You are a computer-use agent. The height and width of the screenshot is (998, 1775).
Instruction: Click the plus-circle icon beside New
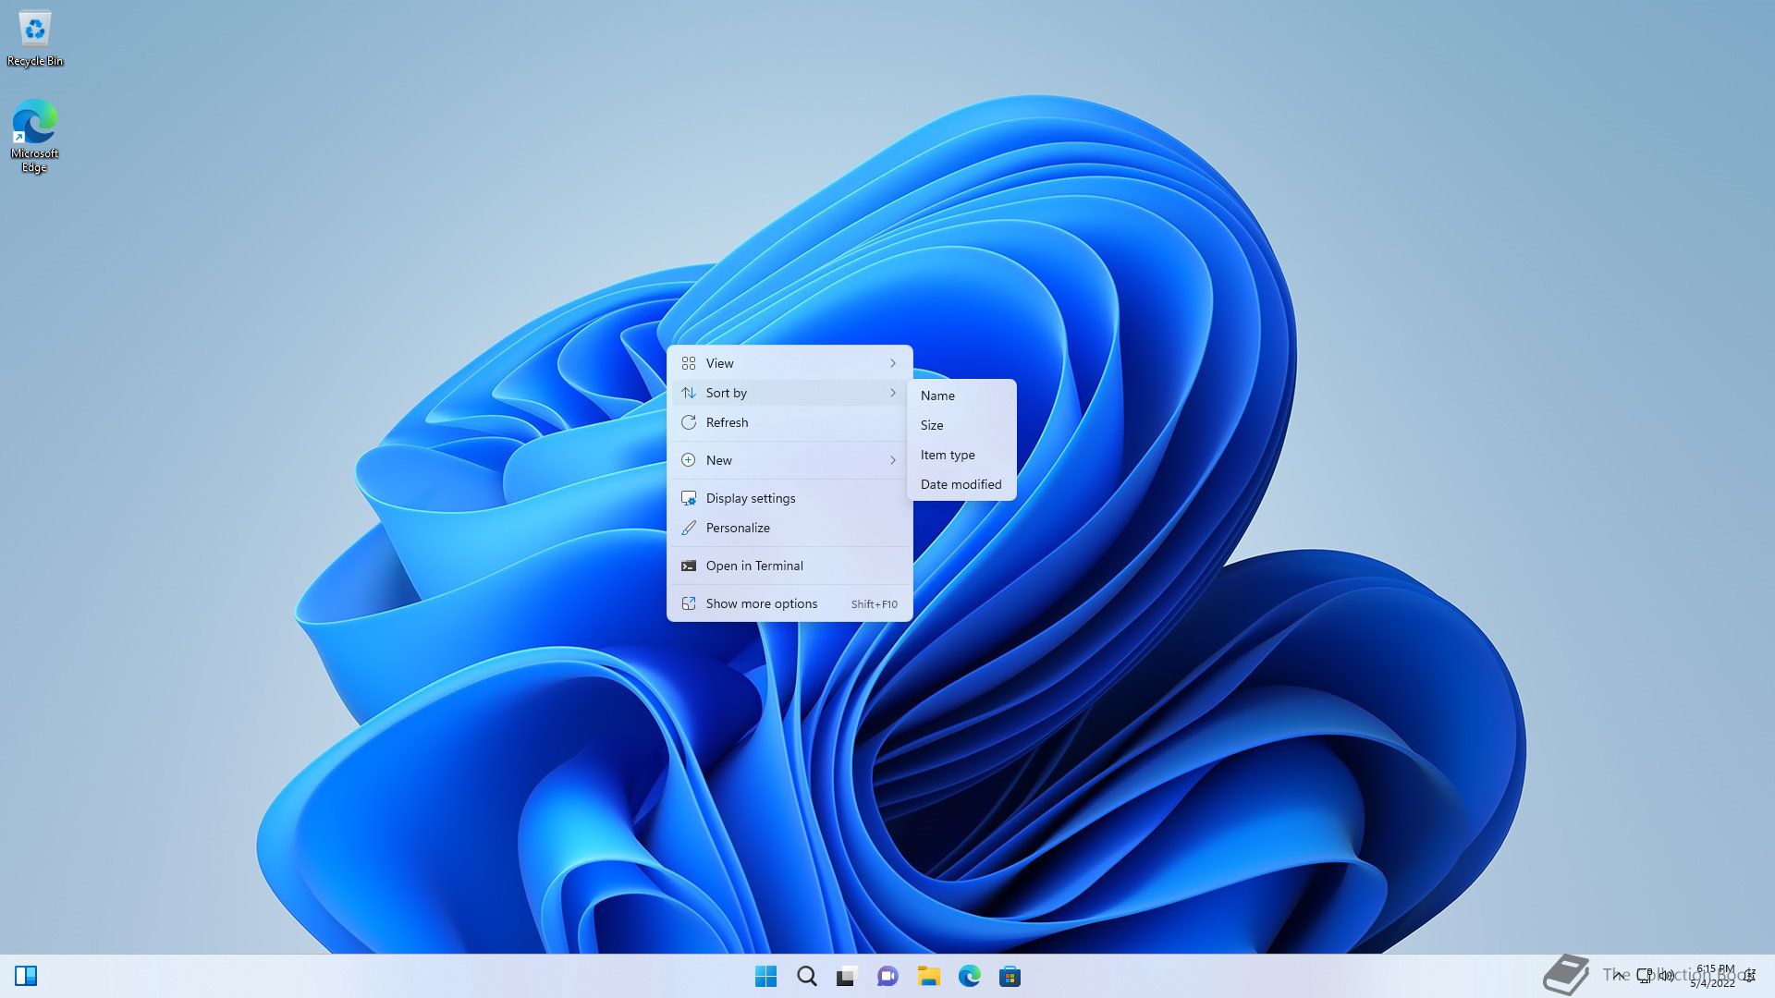click(689, 460)
